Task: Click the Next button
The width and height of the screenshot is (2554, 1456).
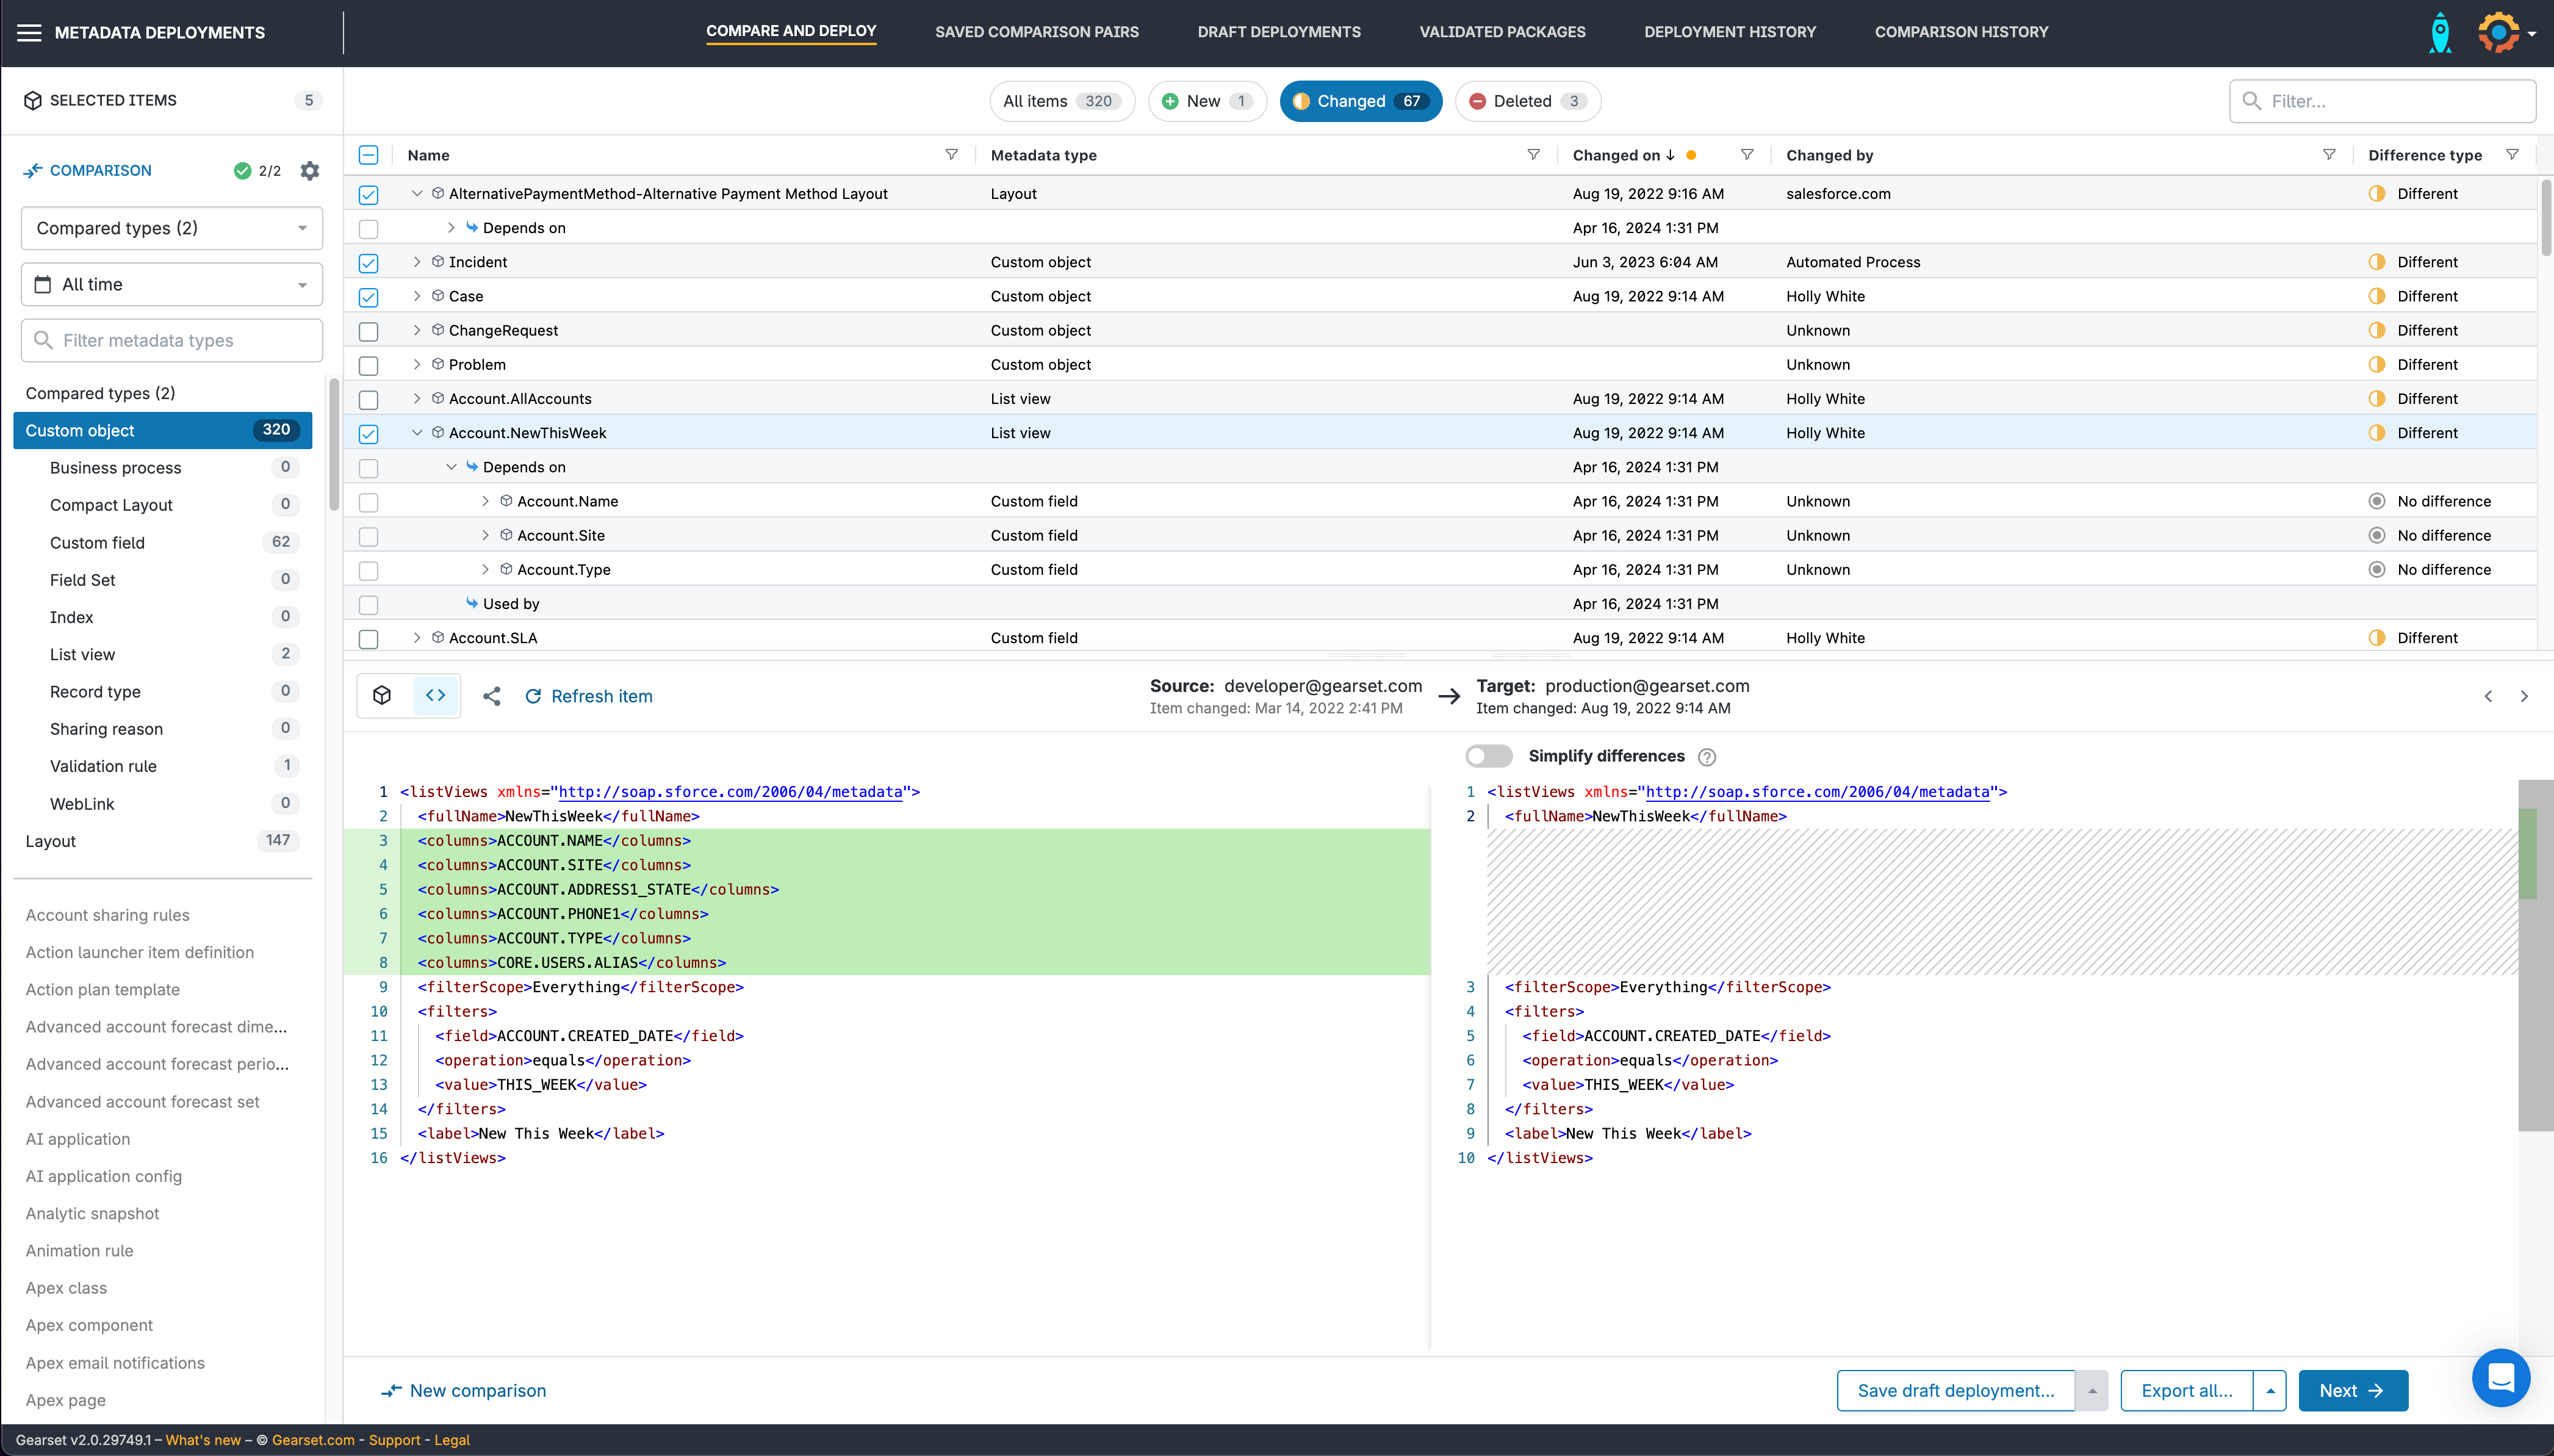Action: (2352, 1391)
